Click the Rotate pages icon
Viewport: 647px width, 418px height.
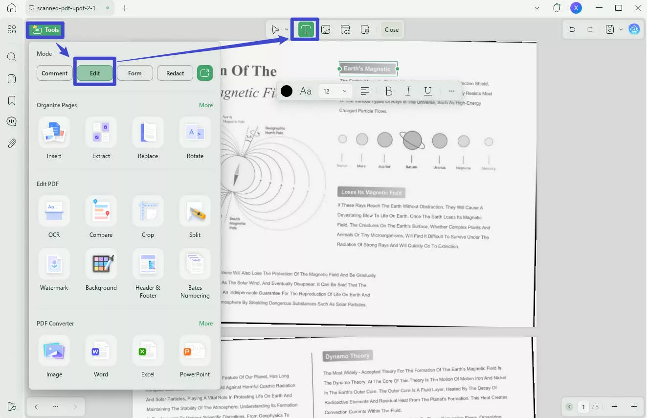pyautogui.click(x=195, y=132)
